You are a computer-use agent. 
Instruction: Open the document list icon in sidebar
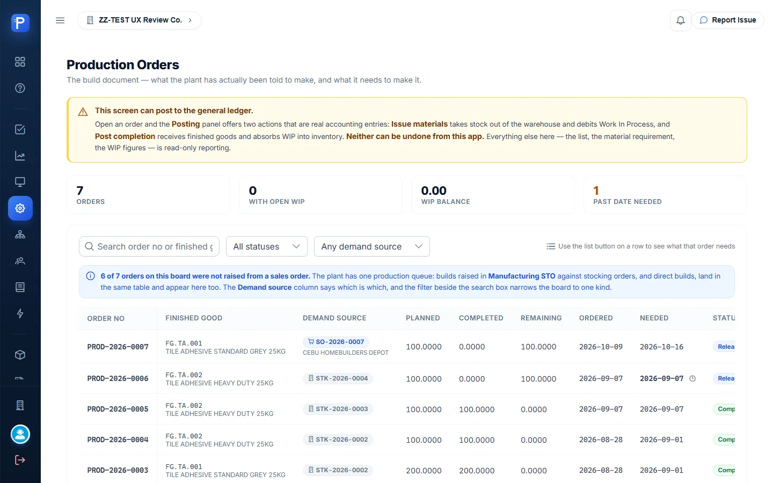[x=20, y=287]
